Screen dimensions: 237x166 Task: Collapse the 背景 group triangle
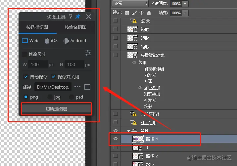(x=128, y=131)
